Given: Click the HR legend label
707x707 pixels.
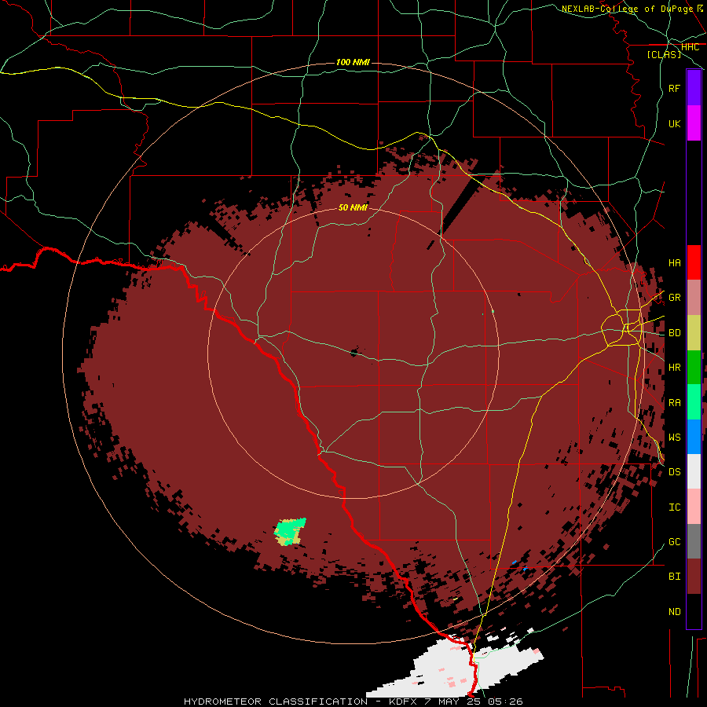Looking at the screenshot, I should [674, 368].
